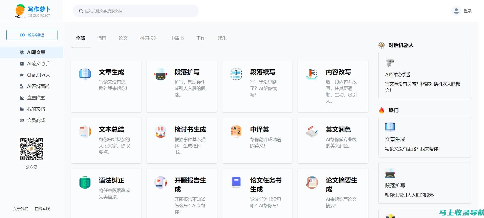Screen dimensions: 484x218
Task: Open the 在线客服 link
Action: point(42,209)
